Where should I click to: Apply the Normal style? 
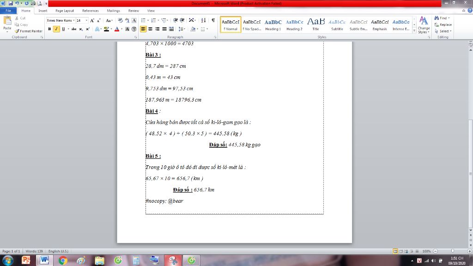[x=231, y=24]
